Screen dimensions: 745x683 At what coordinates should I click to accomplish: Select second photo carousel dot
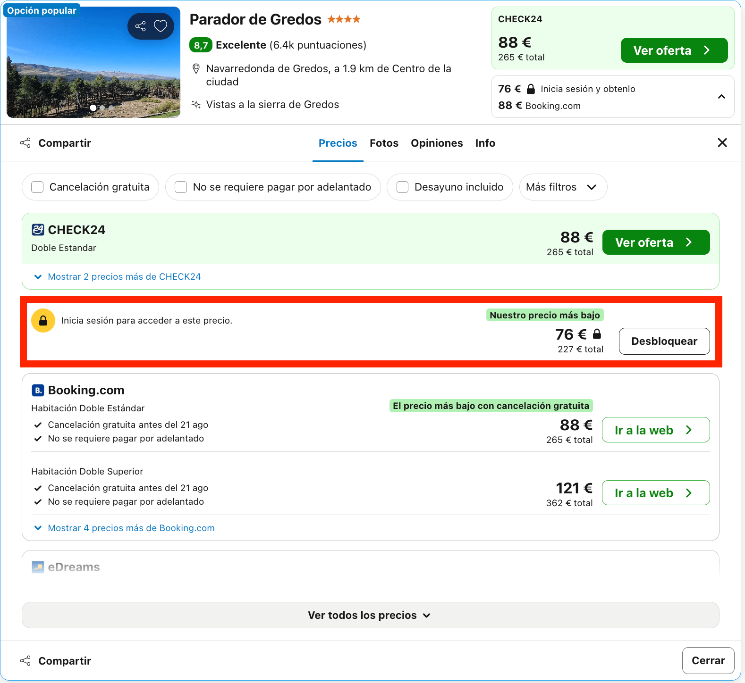(x=102, y=108)
